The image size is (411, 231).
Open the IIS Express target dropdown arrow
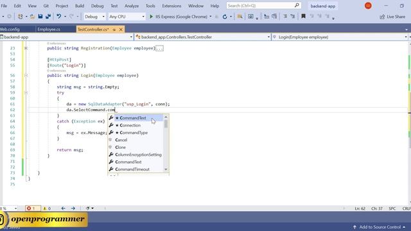(x=210, y=17)
